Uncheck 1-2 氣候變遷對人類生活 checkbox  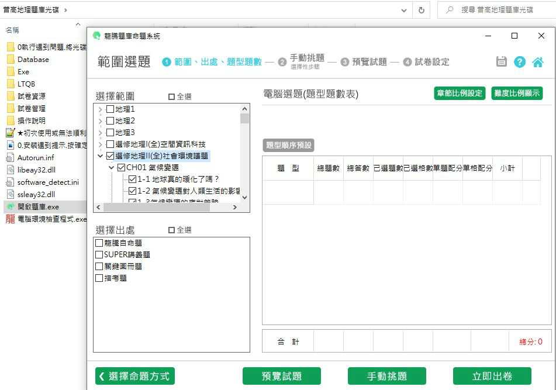click(133, 191)
